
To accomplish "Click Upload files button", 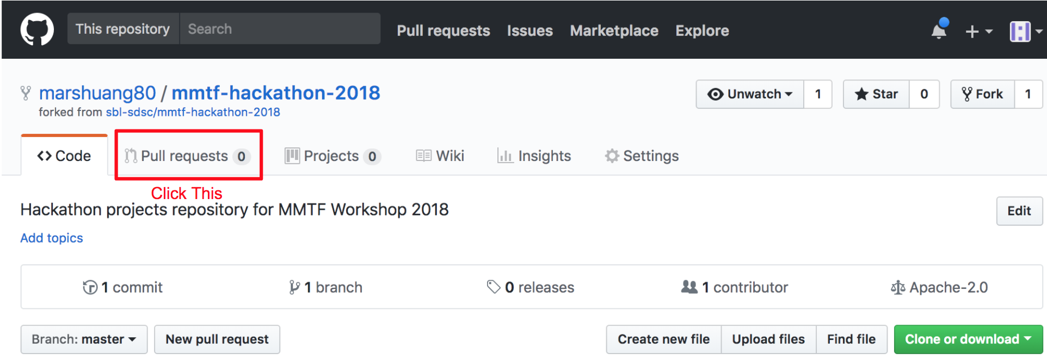I will coord(768,339).
